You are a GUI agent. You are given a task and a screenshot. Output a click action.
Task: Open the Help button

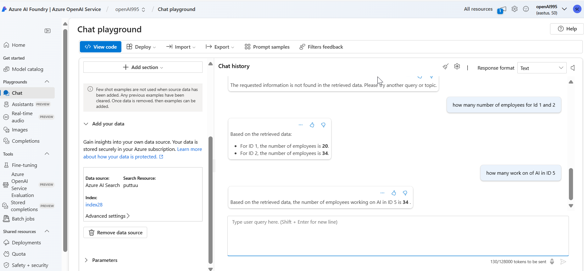click(567, 29)
